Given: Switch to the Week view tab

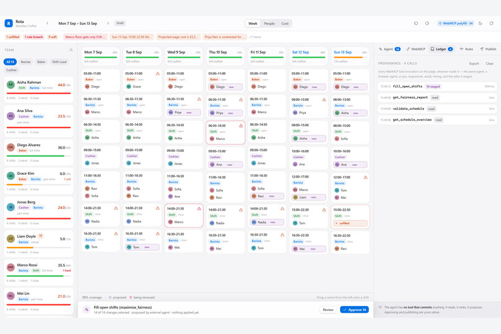Looking at the screenshot, I should 253,24.
